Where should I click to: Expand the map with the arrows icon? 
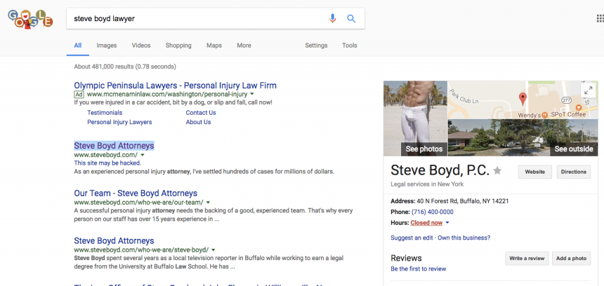coord(588,91)
